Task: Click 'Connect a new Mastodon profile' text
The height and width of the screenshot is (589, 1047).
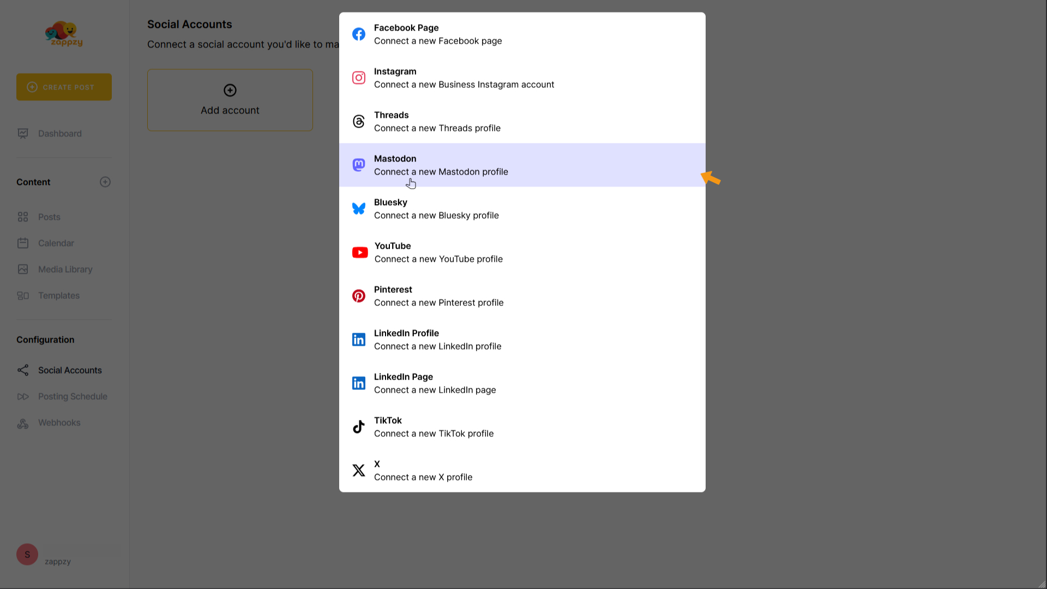Action: [x=441, y=172]
